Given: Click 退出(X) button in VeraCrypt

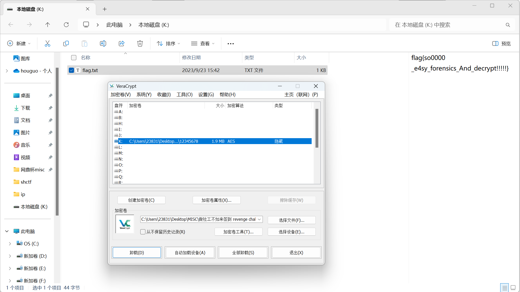Looking at the screenshot, I should pos(296,253).
